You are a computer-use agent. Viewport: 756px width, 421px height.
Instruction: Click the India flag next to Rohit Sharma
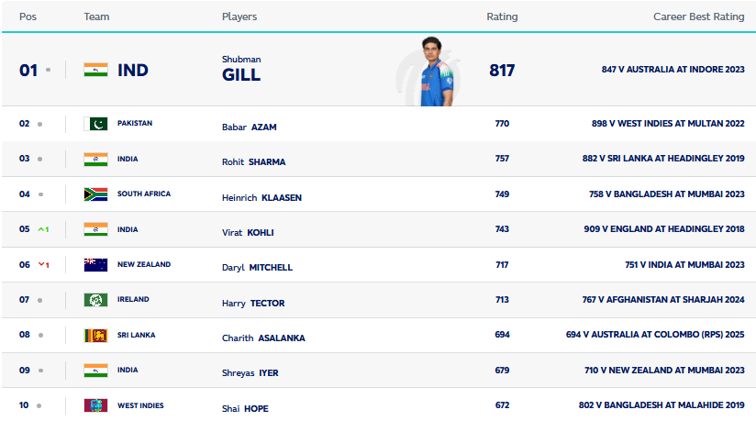[95, 160]
